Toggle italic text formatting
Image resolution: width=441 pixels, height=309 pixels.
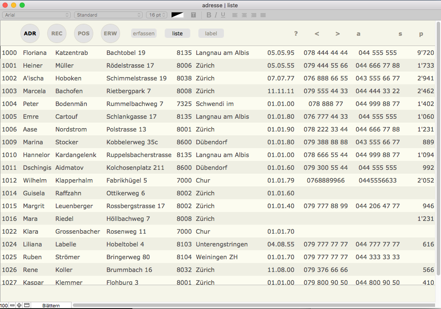pyautogui.click(x=216, y=15)
